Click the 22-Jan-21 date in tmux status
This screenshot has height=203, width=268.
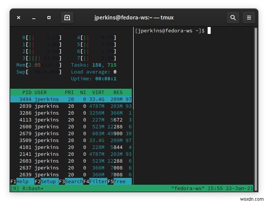[239, 188]
